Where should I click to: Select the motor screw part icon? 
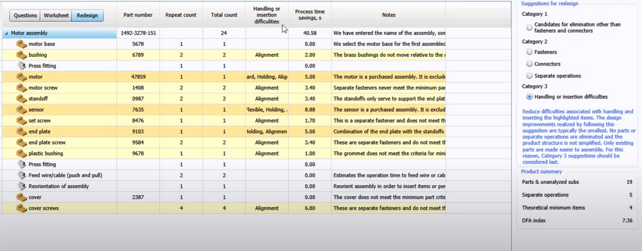point(21,88)
